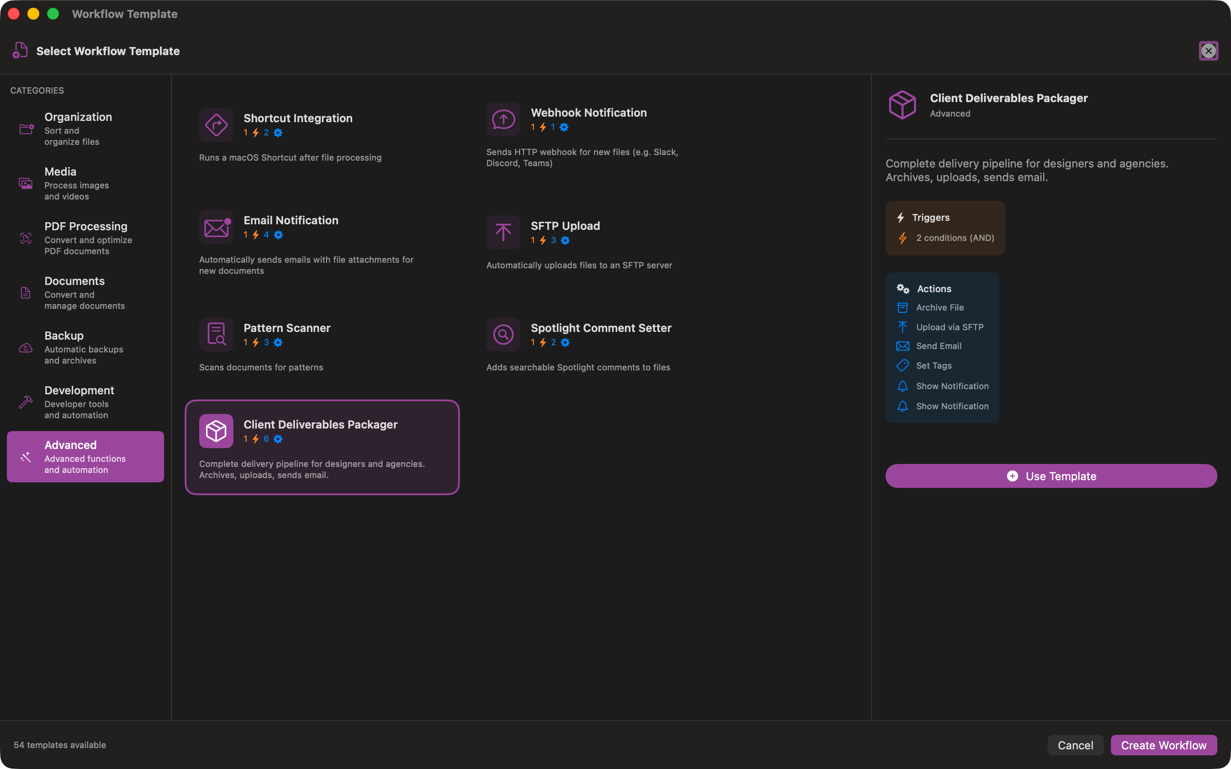Select the Webhook Notification title
Screen dimensions: 1231x769
tap(589, 113)
